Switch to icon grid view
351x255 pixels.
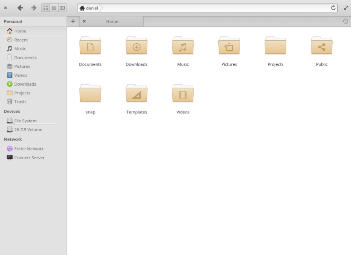click(x=46, y=8)
